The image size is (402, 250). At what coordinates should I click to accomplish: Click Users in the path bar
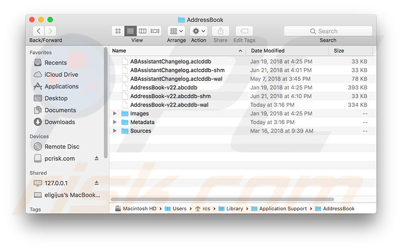176,208
